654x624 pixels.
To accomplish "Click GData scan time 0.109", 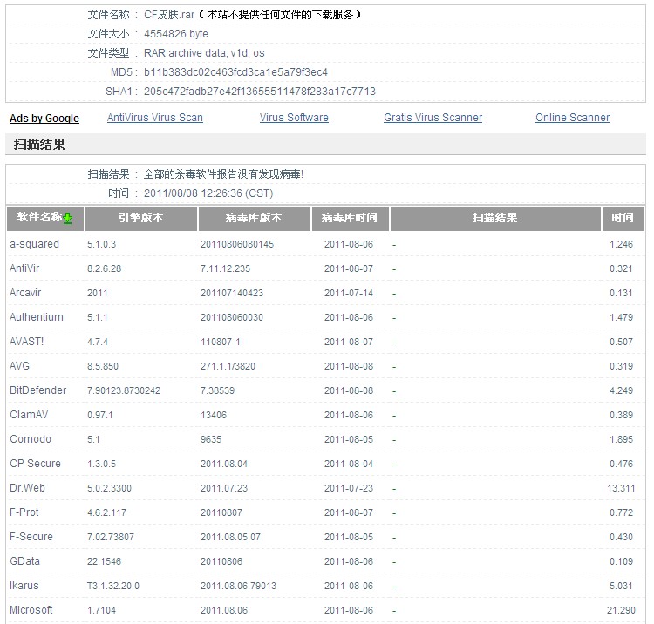I will [x=621, y=561].
